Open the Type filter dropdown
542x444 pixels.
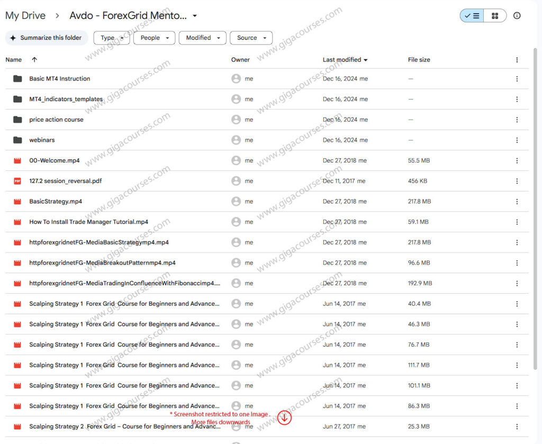coord(111,38)
